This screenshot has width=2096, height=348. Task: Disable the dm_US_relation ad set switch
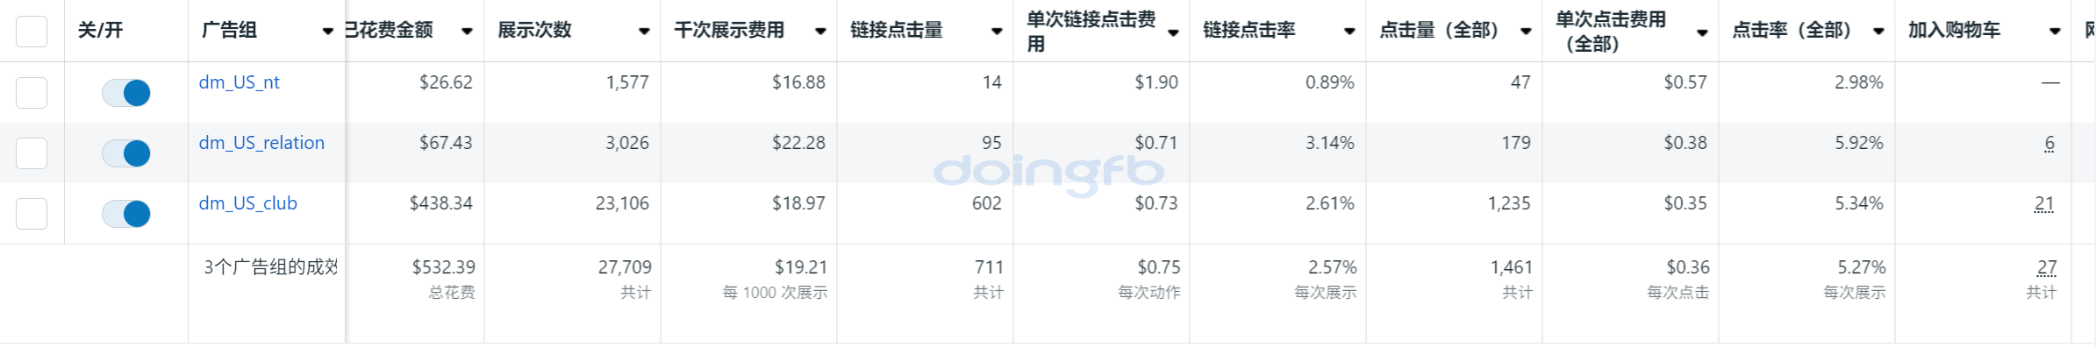(x=126, y=153)
